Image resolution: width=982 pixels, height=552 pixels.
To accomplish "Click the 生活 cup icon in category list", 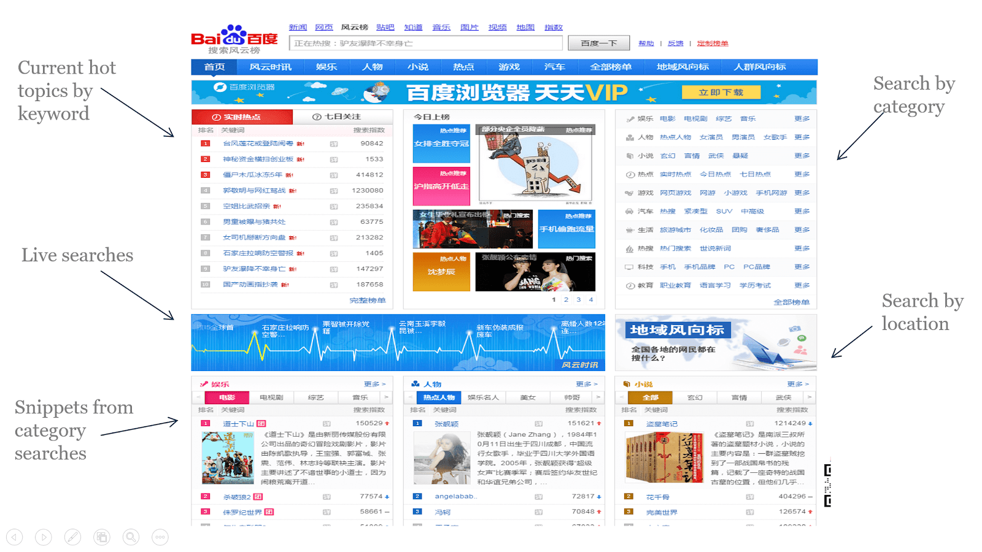I will [630, 230].
